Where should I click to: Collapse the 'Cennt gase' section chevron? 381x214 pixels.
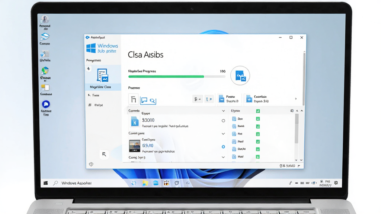[223, 134]
